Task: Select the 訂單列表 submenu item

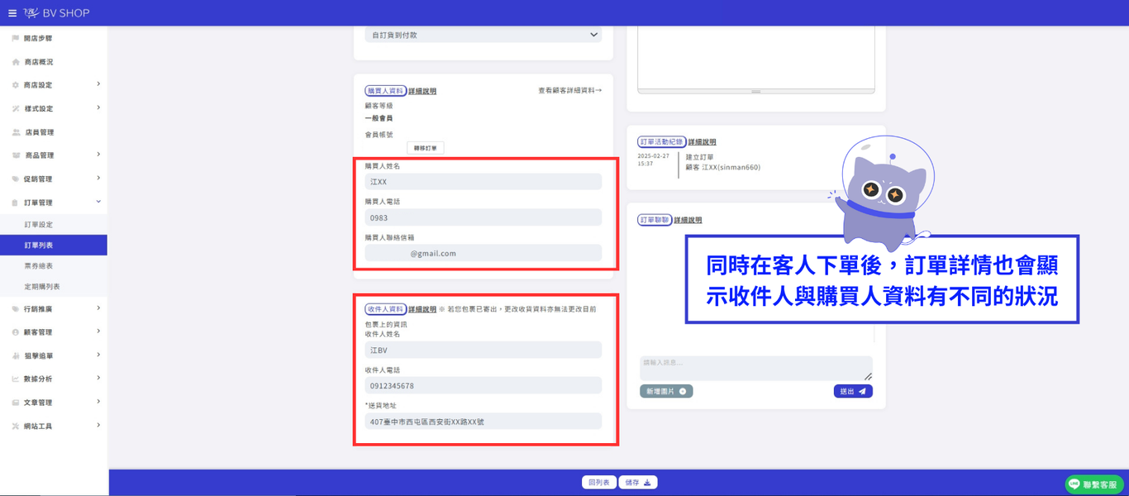Action: coord(54,246)
